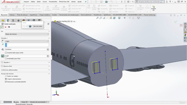Switch to the Esboço ribbon tab
The image size is (187, 105).
(x=12, y=15)
